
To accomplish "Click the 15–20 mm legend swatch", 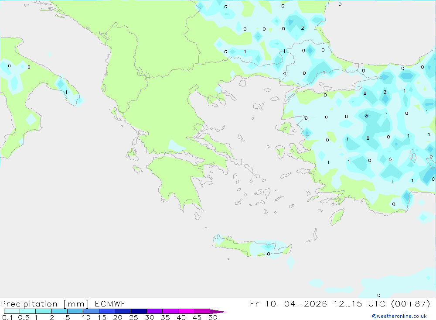I will [x=107, y=311].
